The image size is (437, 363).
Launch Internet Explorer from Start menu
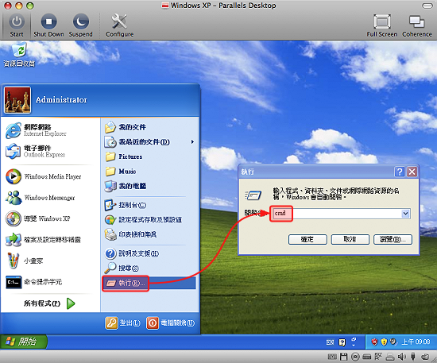[37, 130]
